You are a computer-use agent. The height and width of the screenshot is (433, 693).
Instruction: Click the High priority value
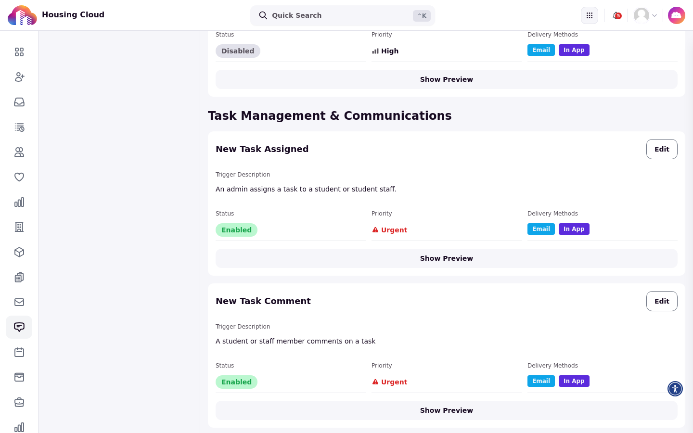tap(385, 51)
